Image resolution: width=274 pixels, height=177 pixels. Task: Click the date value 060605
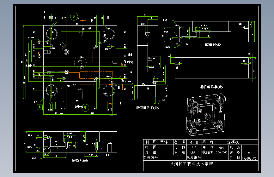(x=249, y=158)
